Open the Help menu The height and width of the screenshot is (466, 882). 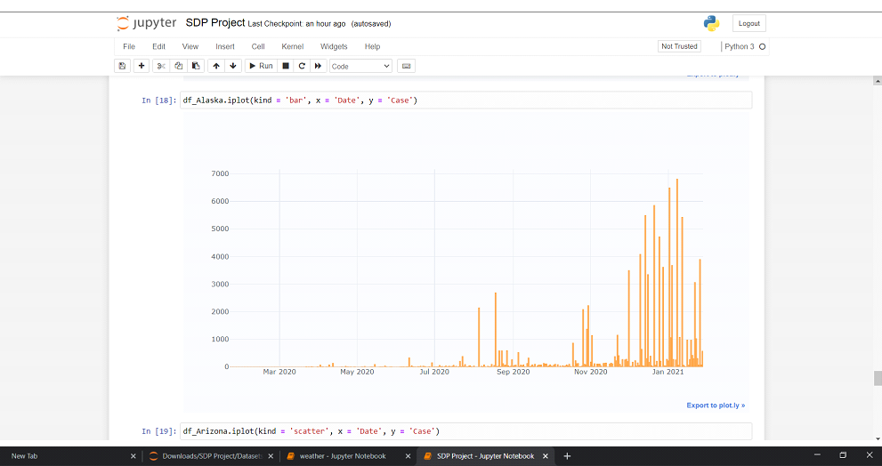tap(372, 46)
